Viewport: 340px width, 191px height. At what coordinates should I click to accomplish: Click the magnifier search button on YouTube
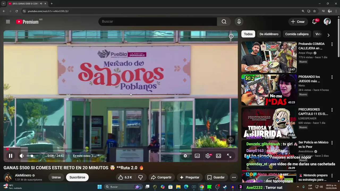tap(224, 21)
